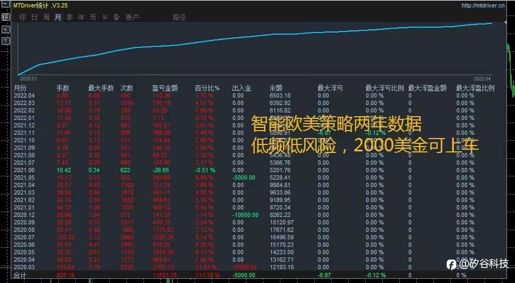Click the MTDriver统计 V3.25 title
515x283 pixels.
click(41, 5)
